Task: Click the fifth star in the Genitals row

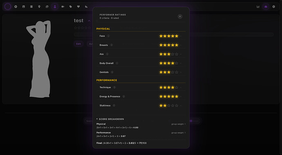Action: [177, 72]
